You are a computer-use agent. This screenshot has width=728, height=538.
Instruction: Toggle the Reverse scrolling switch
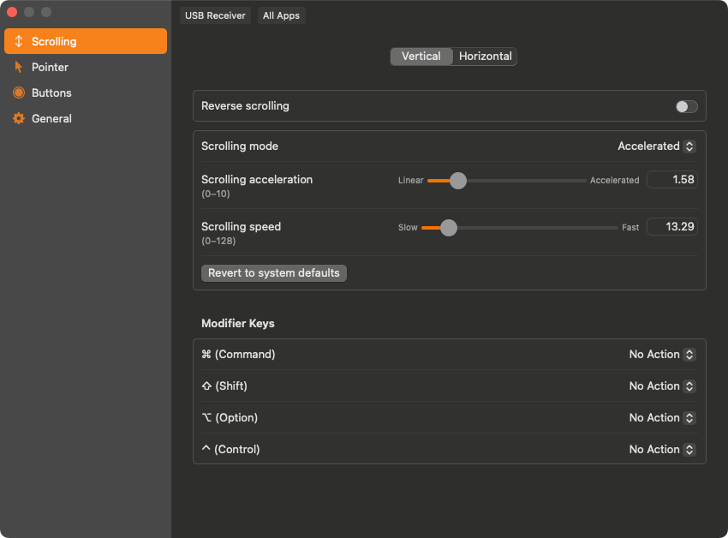tap(686, 106)
